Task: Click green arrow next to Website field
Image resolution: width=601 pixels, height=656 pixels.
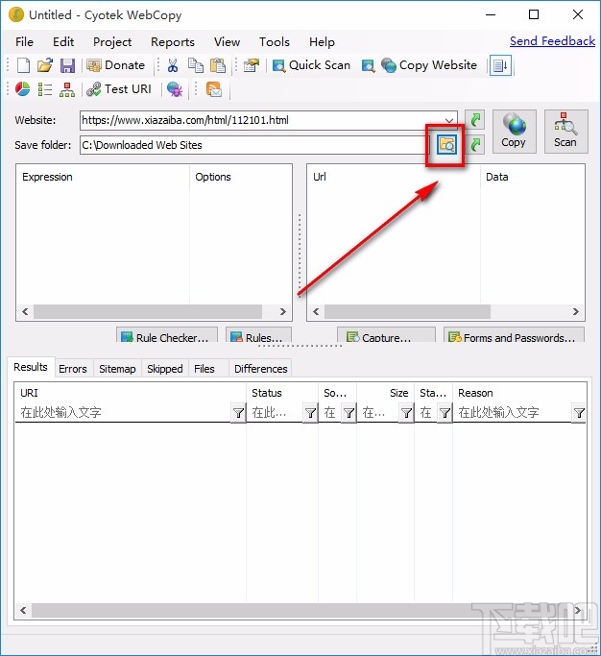Action: coord(475,120)
